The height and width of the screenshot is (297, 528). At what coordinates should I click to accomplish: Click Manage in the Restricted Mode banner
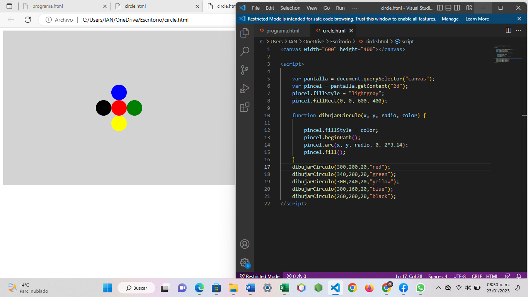click(450, 19)
